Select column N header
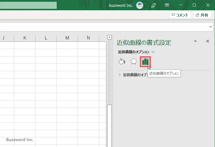This screenshot has height=147, width=215. [x=88, y=38]
